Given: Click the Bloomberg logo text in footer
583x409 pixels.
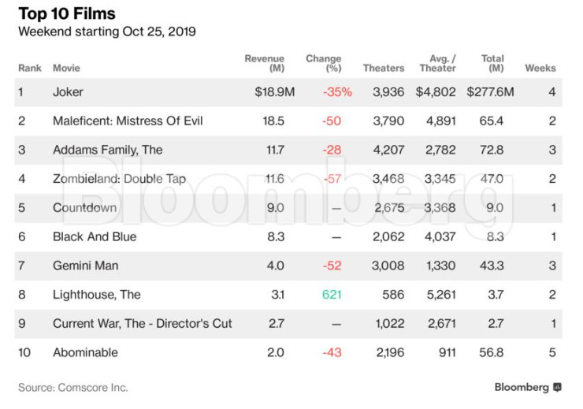Looking at the screenshot, I should (x=521, y=388).
